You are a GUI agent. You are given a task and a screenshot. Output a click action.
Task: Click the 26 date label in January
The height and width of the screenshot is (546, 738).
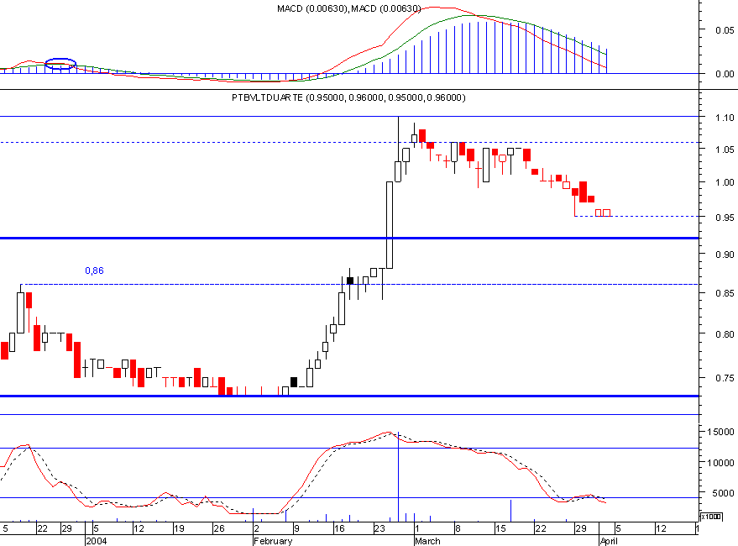click(219, 528)
